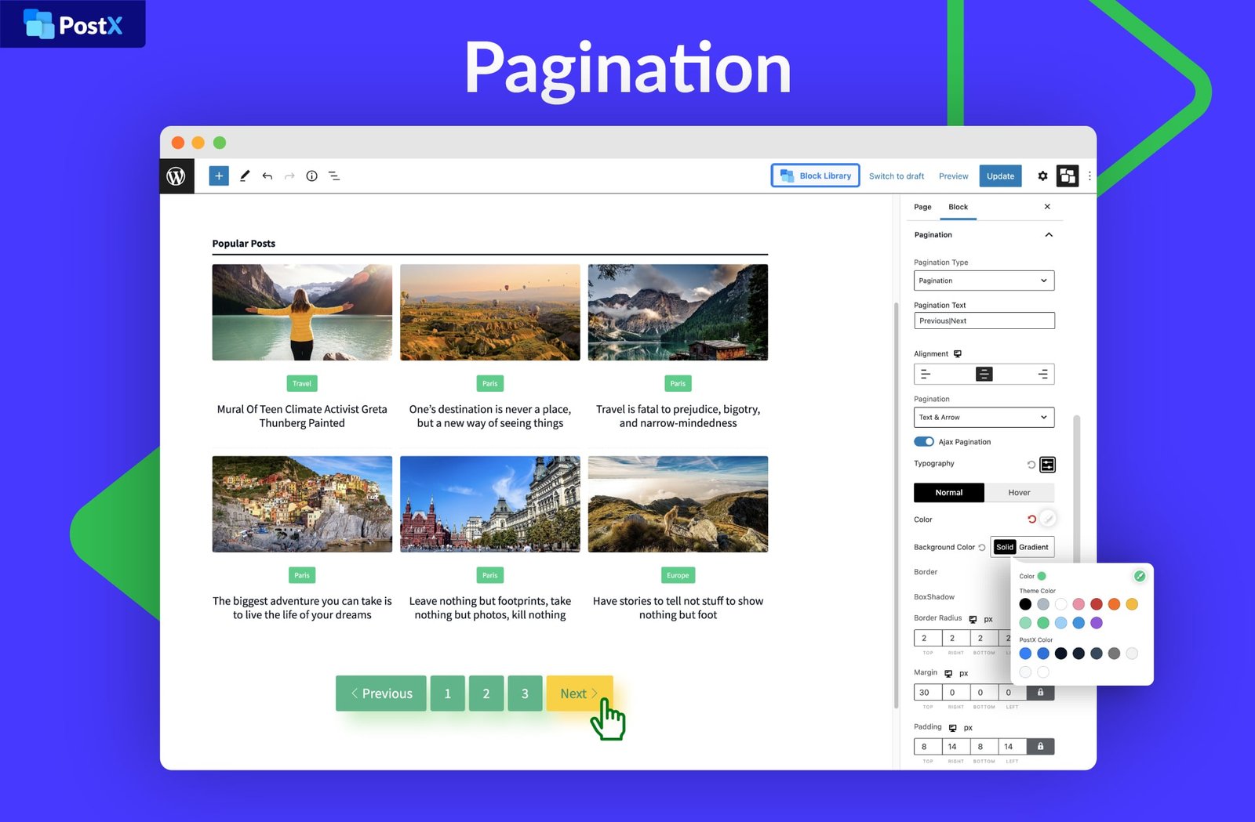Click the WordPress logo icon
The width and height of the screenshot is (1255, 822).
click(176, 176)
